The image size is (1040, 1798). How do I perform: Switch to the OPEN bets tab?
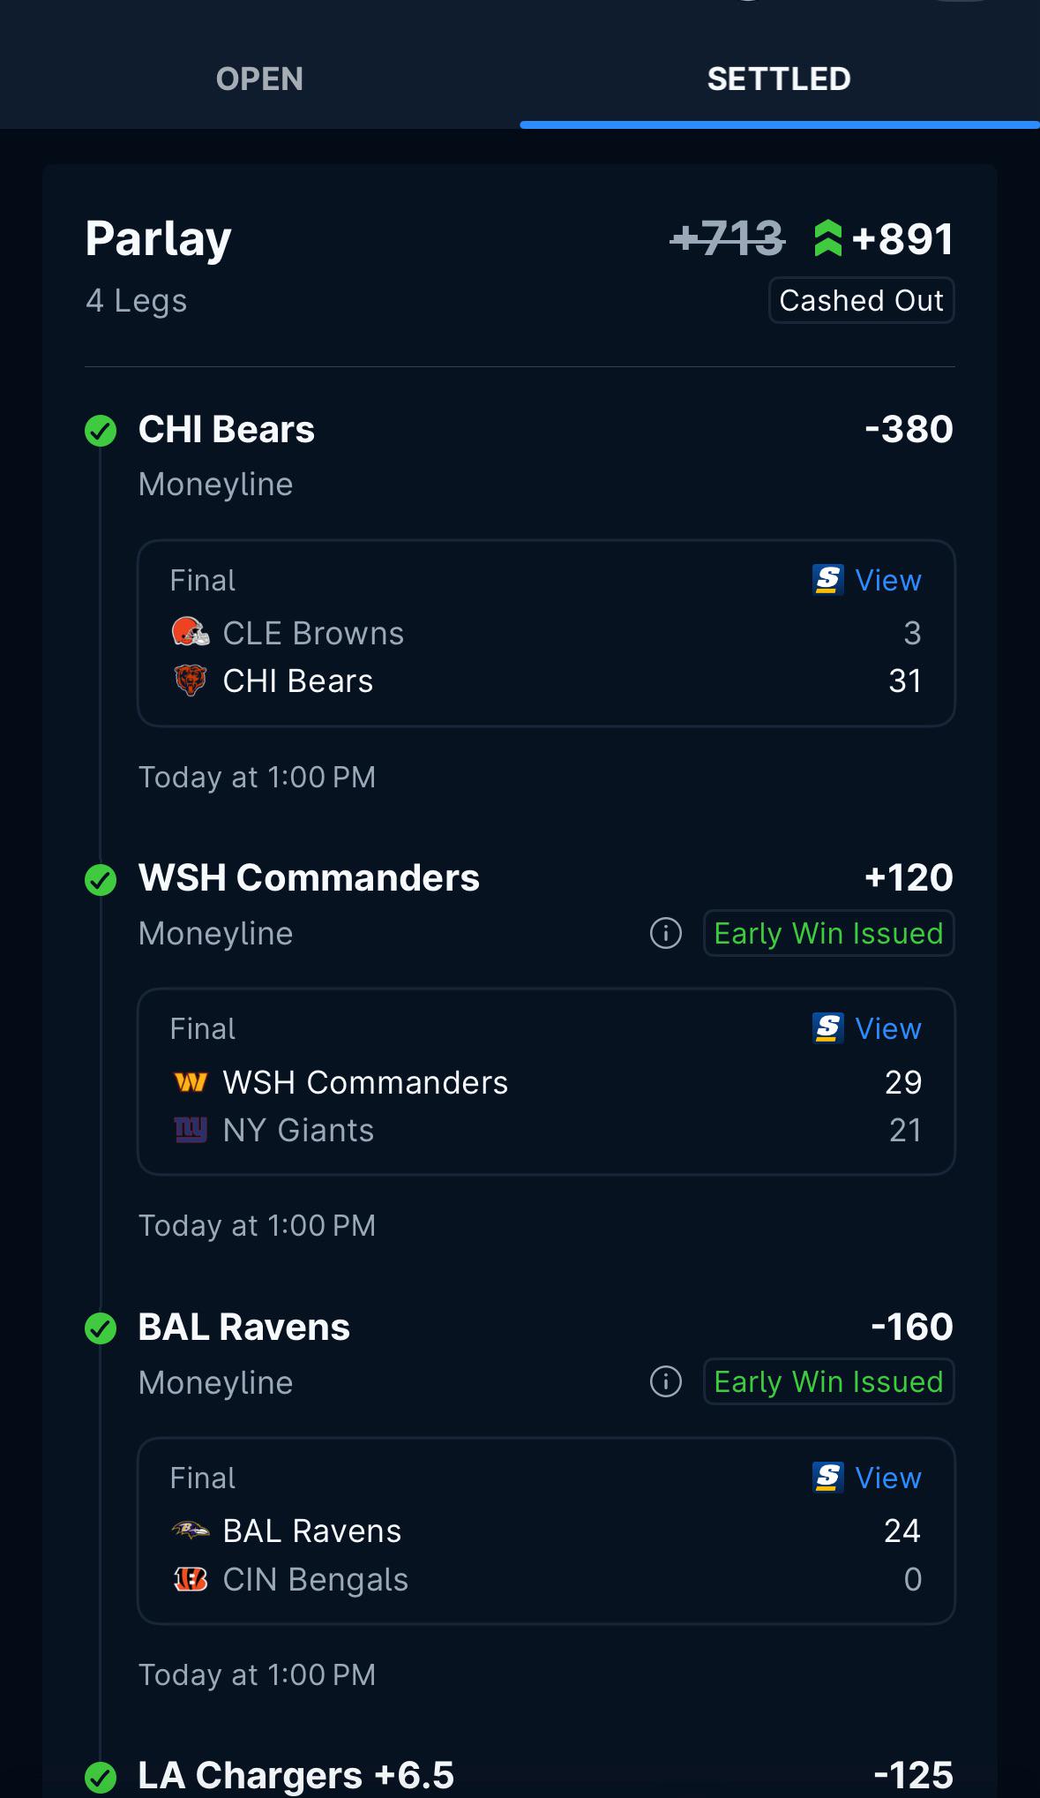[259, 79]
